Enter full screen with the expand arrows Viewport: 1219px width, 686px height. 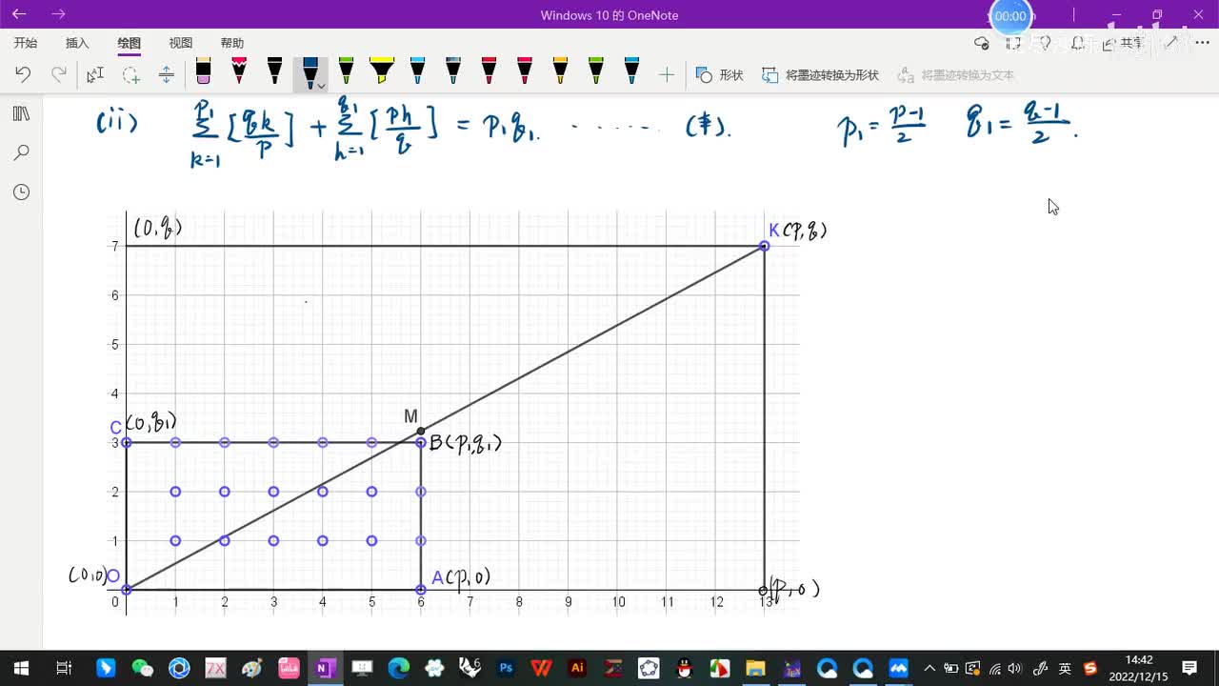tap(1171, 43)
